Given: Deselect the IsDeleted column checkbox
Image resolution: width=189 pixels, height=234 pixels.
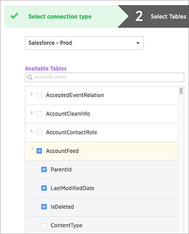Looking at the screenshot, I should tap(44, 207).
